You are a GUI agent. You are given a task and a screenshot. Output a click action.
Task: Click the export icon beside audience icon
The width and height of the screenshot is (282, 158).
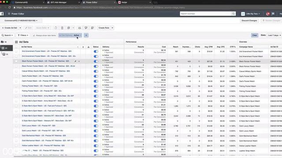(x=86, y=28)
